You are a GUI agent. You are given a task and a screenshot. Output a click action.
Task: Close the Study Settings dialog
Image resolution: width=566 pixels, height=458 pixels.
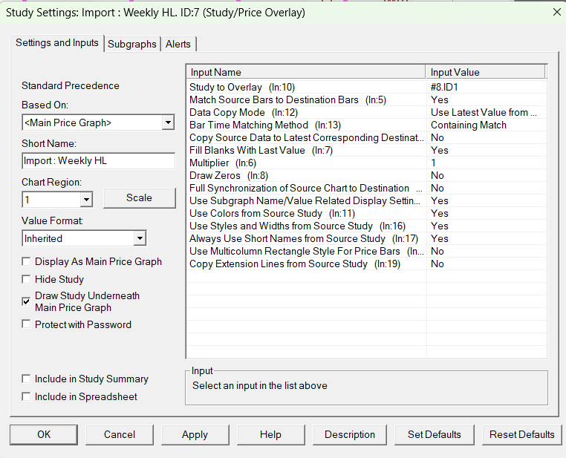(x=556, y=12)
